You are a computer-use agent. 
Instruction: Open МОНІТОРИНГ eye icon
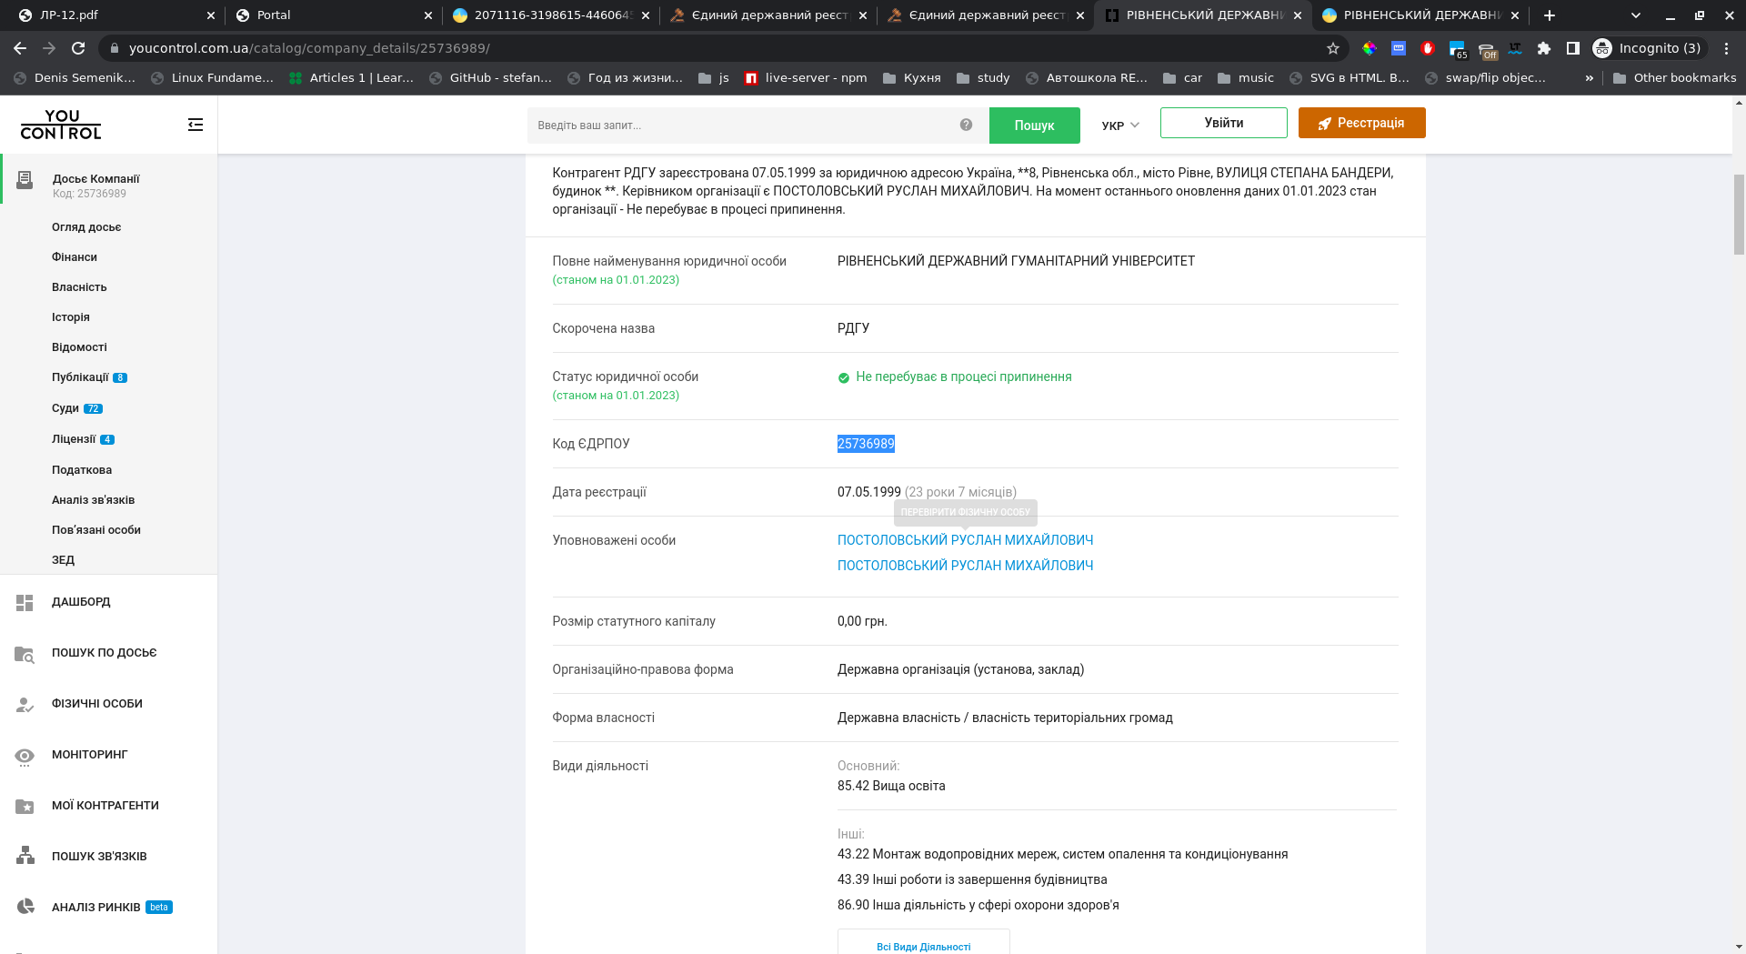tap(25, 756)
